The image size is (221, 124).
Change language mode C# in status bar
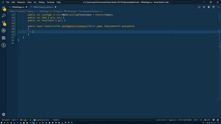[x=201, y=120]
